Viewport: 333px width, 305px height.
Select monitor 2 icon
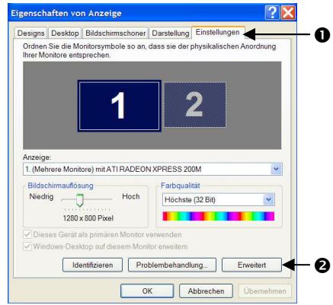pos(195,105)
